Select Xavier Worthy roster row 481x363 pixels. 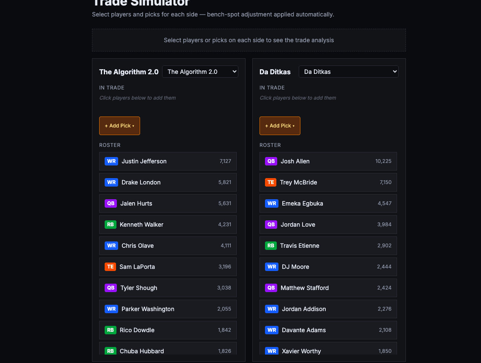point(328,349)
